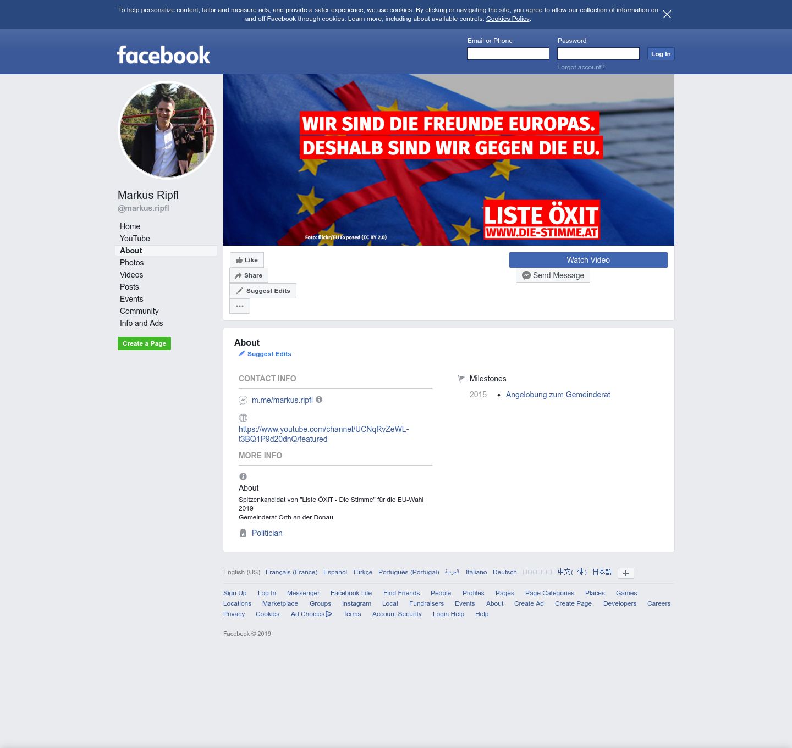Select Home in page sidebar
The height and width of the screenshot is (748, 792).
[x=130, y=226]
